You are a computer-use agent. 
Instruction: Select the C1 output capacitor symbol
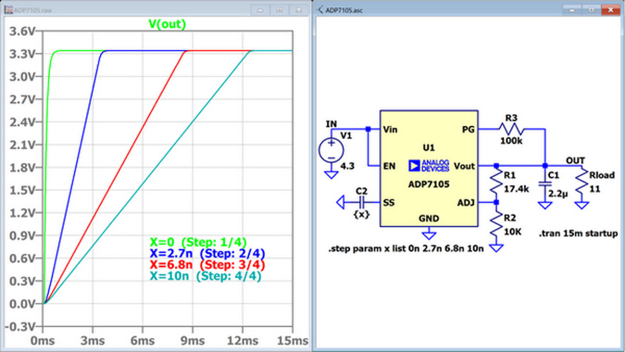(x=545, y=185)
